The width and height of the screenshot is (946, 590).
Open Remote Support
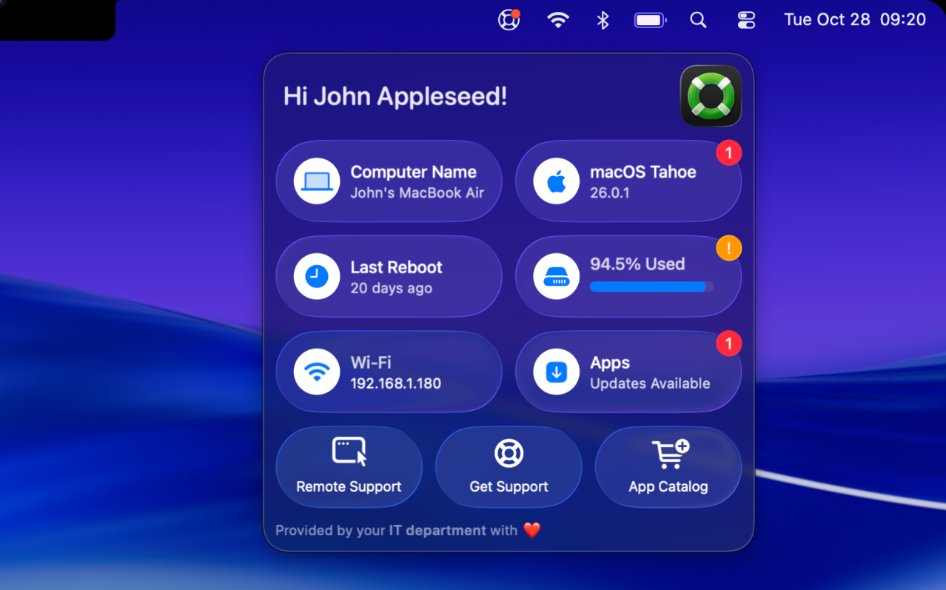tap(349, 467)
